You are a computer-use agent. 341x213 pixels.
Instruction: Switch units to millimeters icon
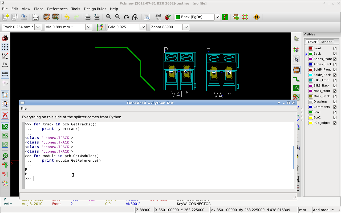click(x=5, y=74)
